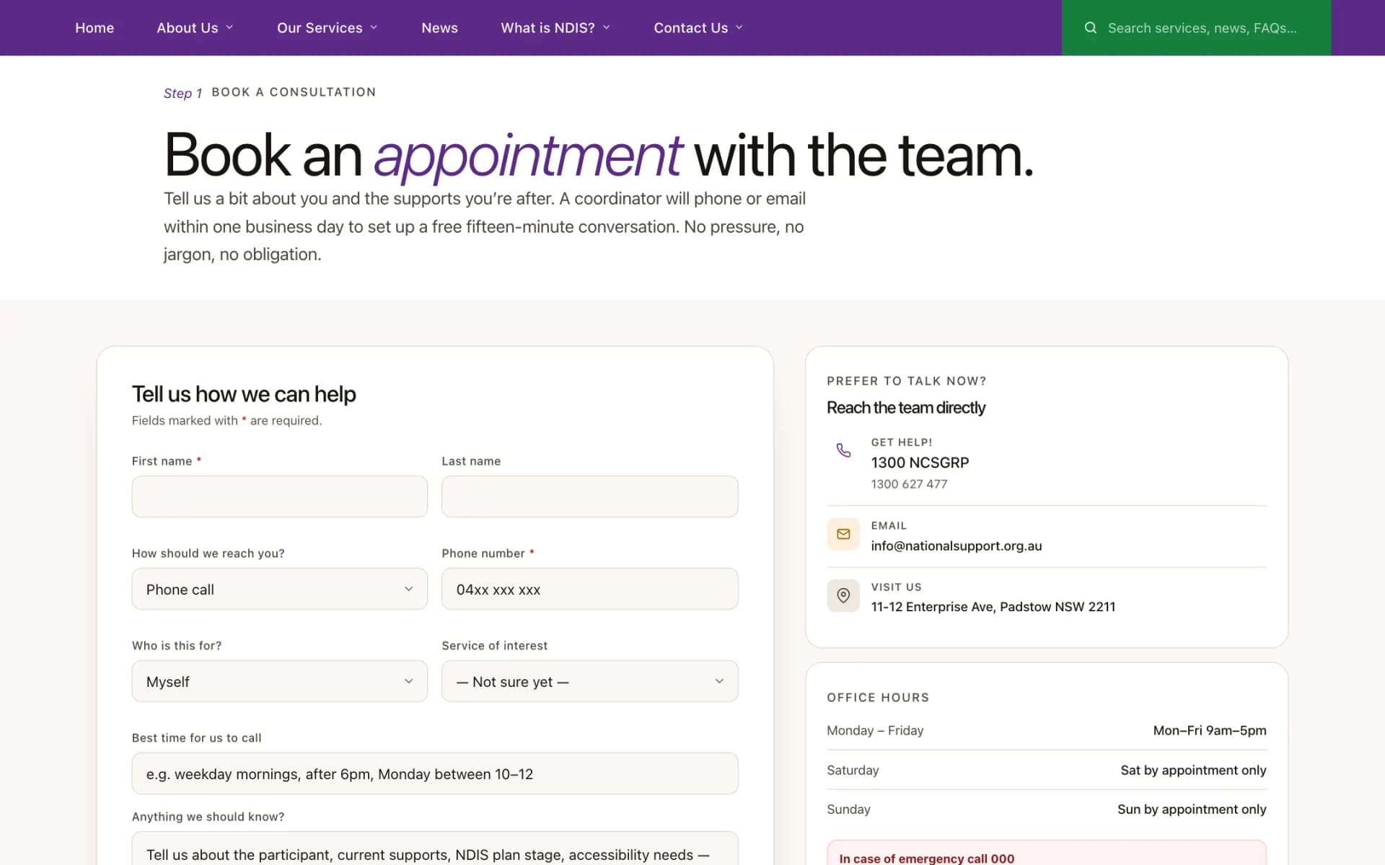Click the 'Best time for us to call' field

pyautogui.click(x=435, y=773)
